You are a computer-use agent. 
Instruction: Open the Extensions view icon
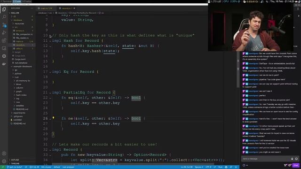pos(4,40)
